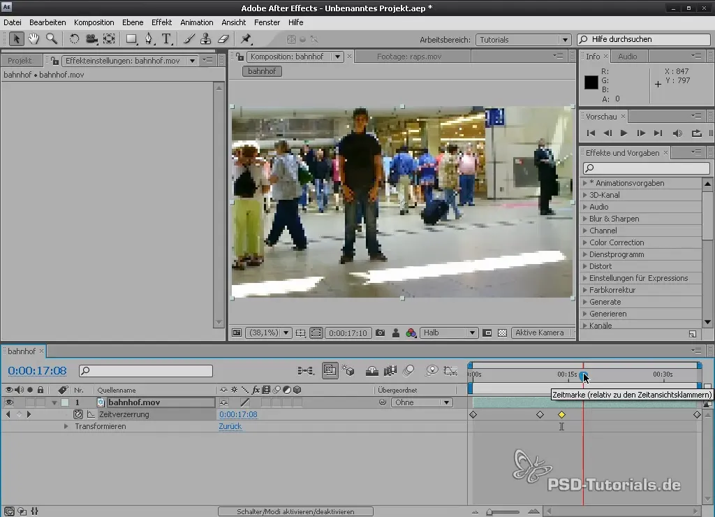Select the Selection arrow tool
Viewport: 715px width, 517px height.
16,39
